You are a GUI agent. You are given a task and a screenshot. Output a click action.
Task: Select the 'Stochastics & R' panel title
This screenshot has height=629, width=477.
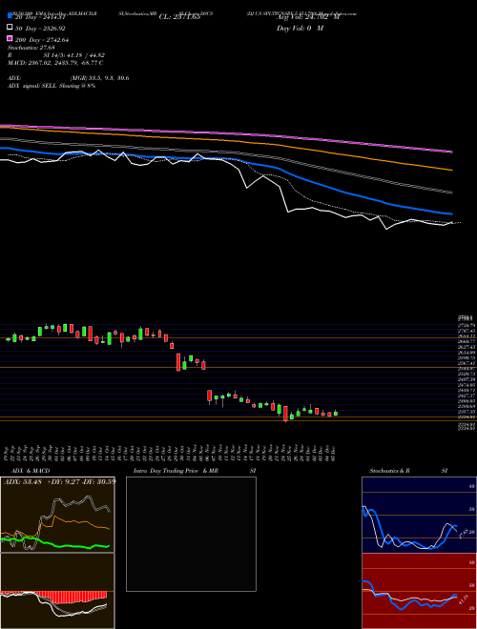click(390, 471)
